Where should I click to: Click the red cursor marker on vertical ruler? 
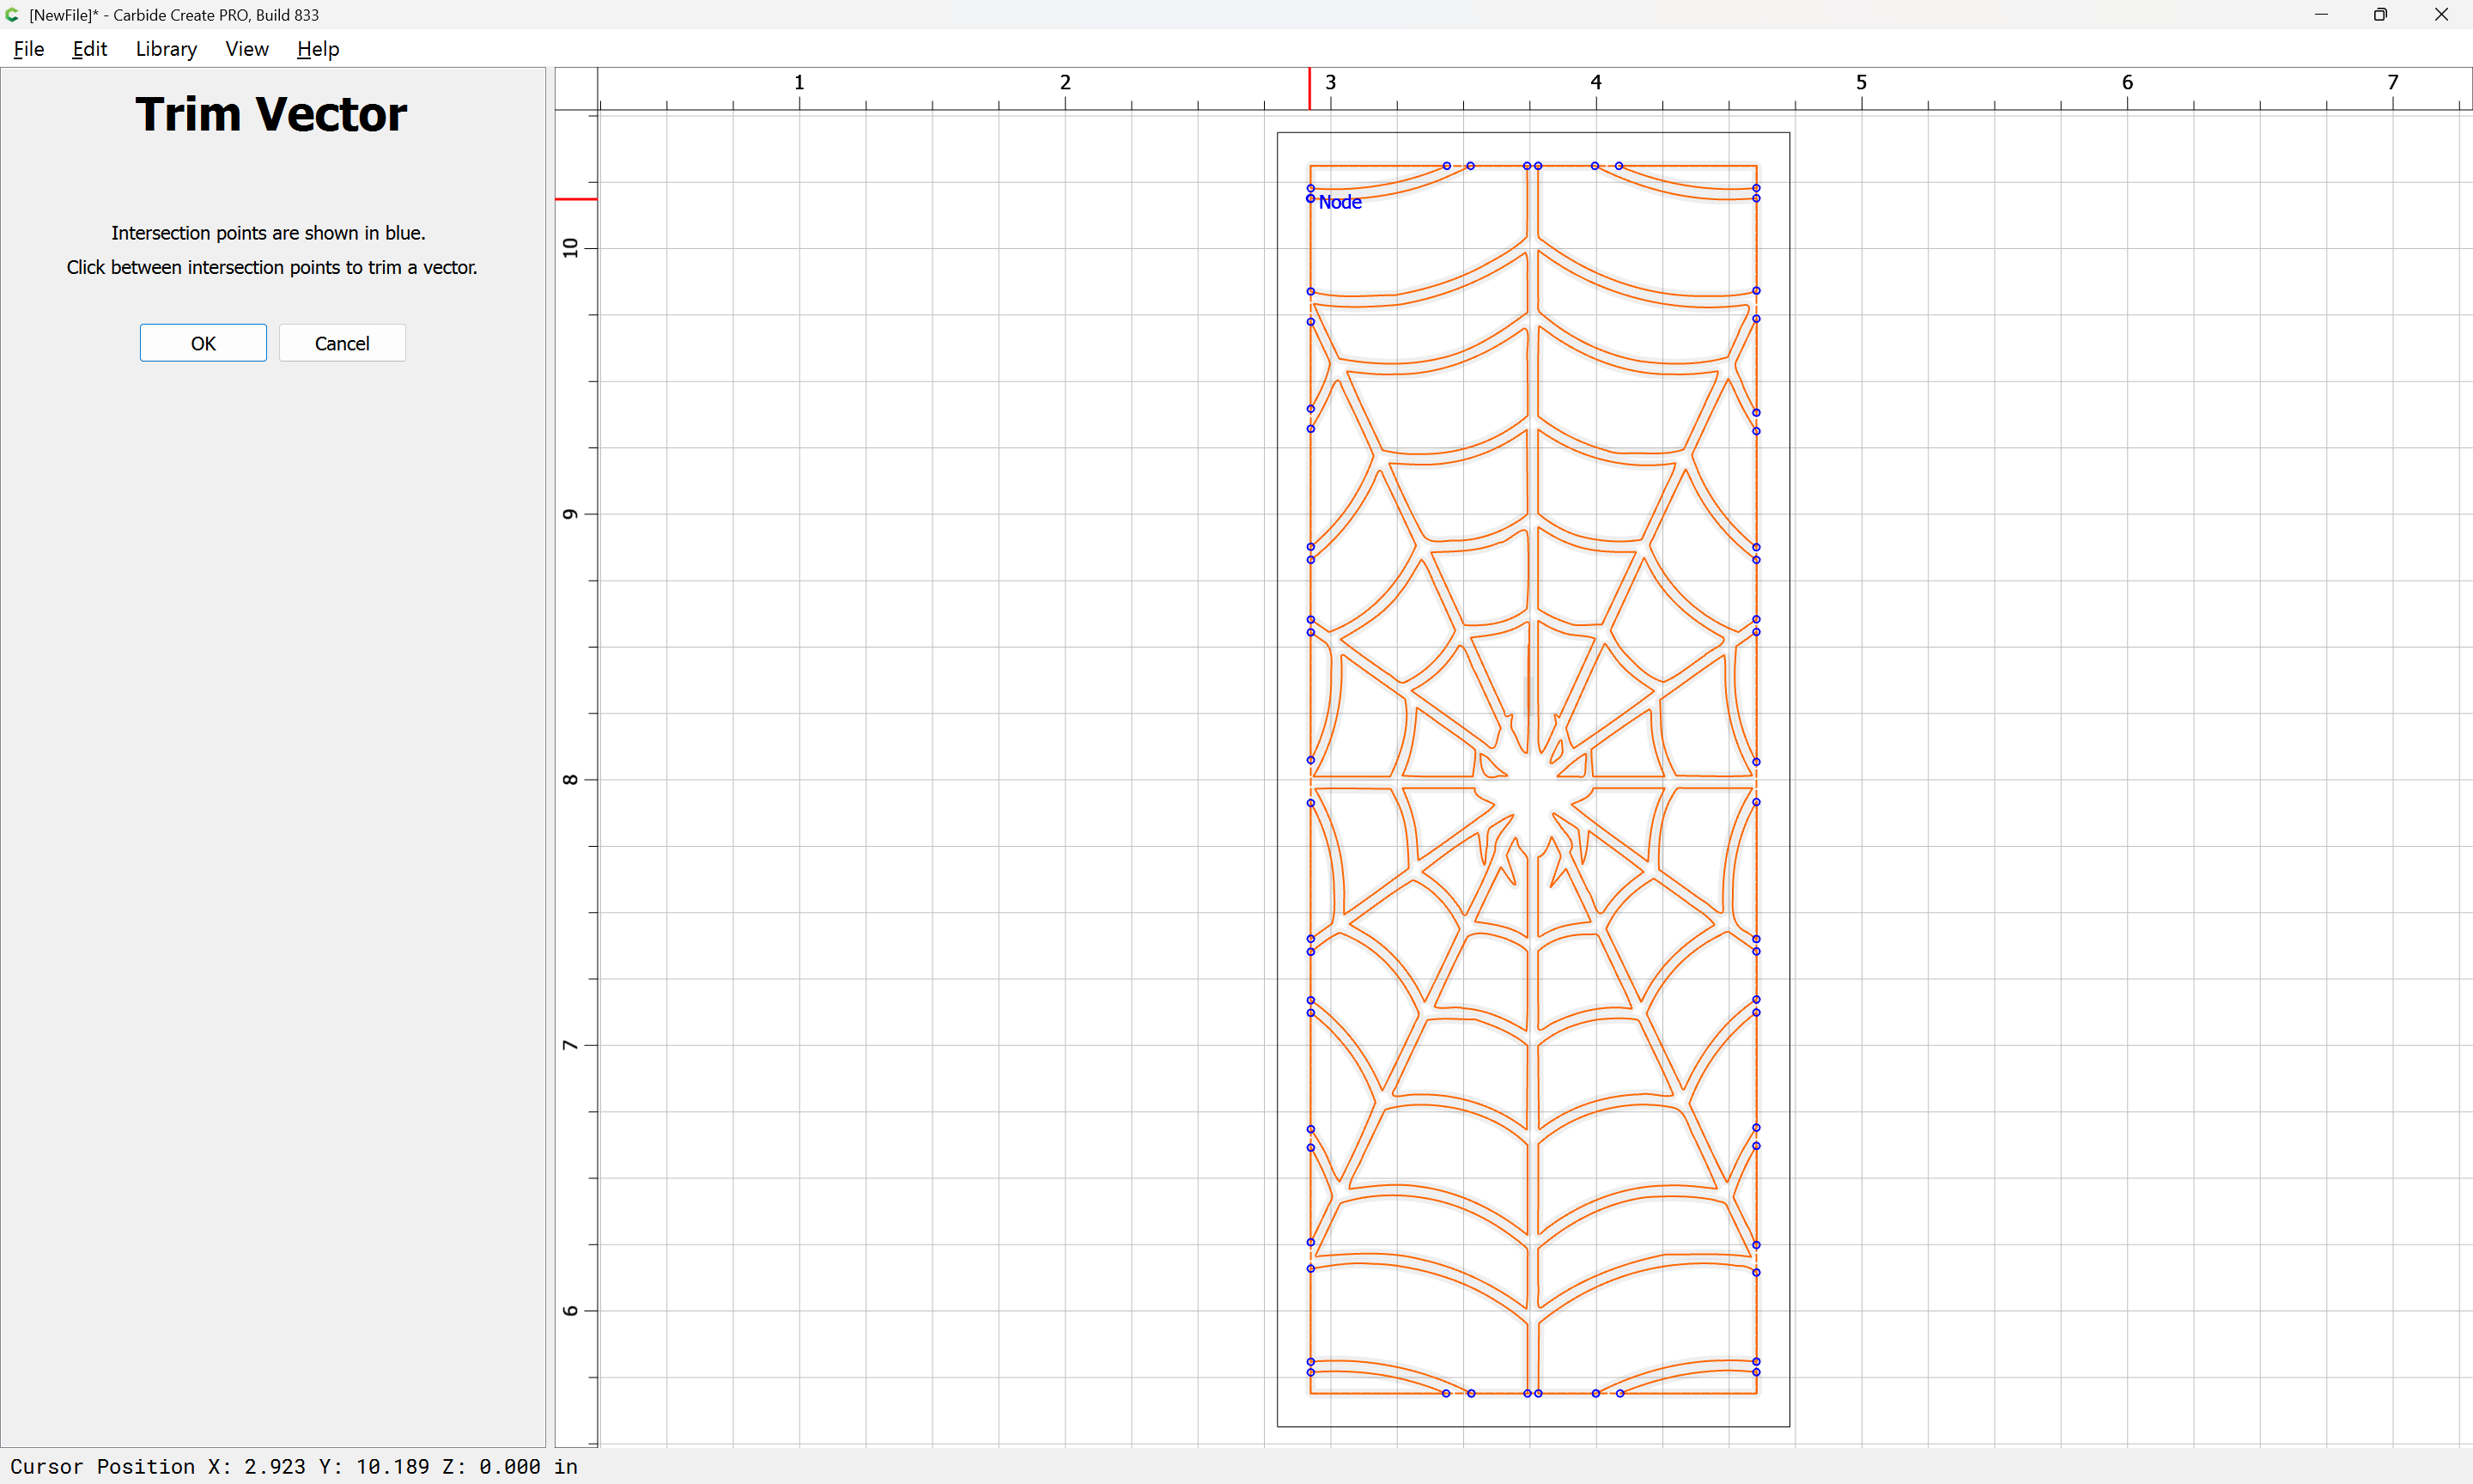tap(576, 199)
